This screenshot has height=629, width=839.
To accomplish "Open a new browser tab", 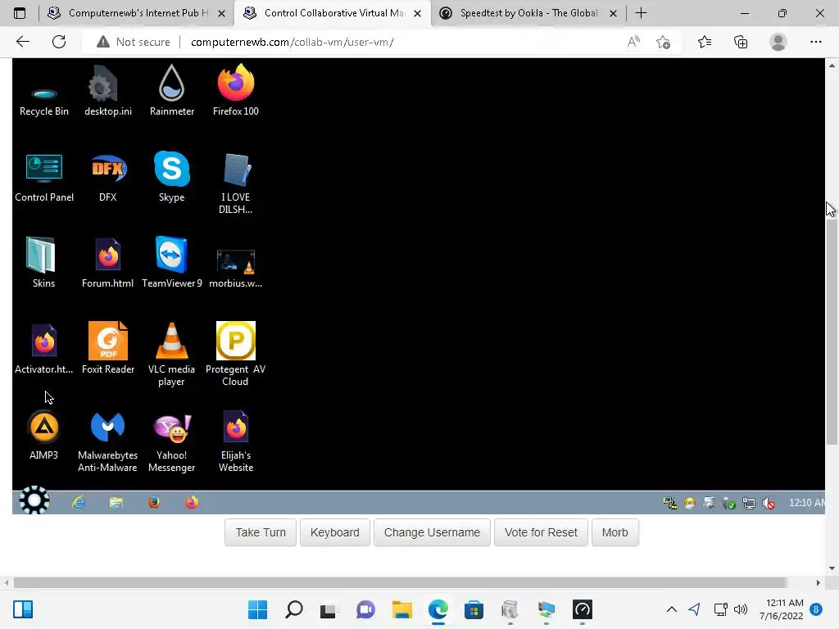I will coord(641,13).
